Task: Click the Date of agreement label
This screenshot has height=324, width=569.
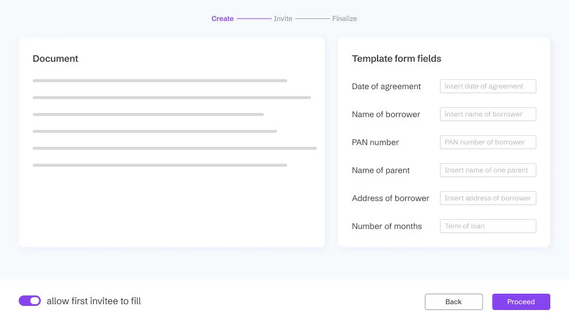Action: (x=386, y=86)
